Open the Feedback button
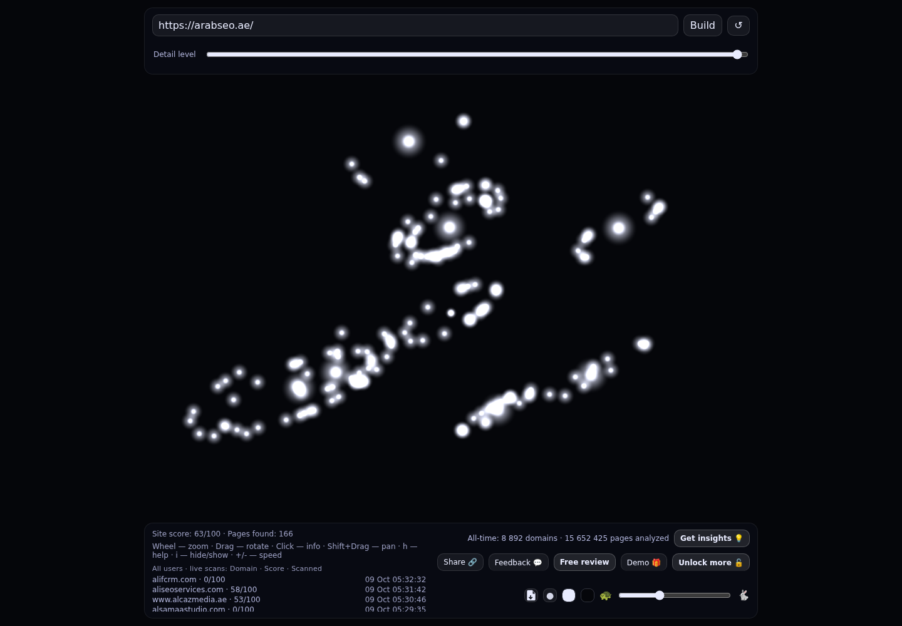 pos(519,562)
